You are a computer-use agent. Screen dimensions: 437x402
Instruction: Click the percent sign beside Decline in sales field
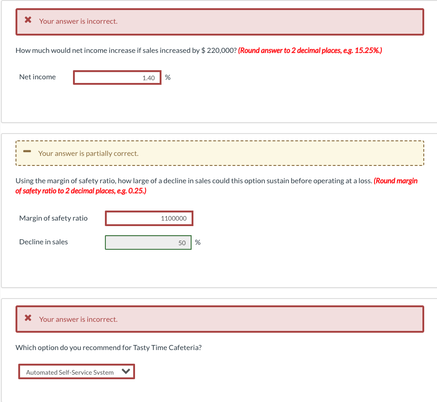click(198, 242)
